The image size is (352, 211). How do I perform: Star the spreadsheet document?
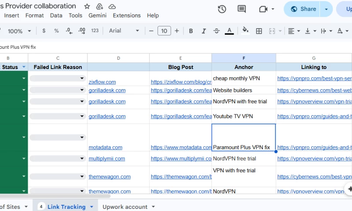(x=87, y=7)
